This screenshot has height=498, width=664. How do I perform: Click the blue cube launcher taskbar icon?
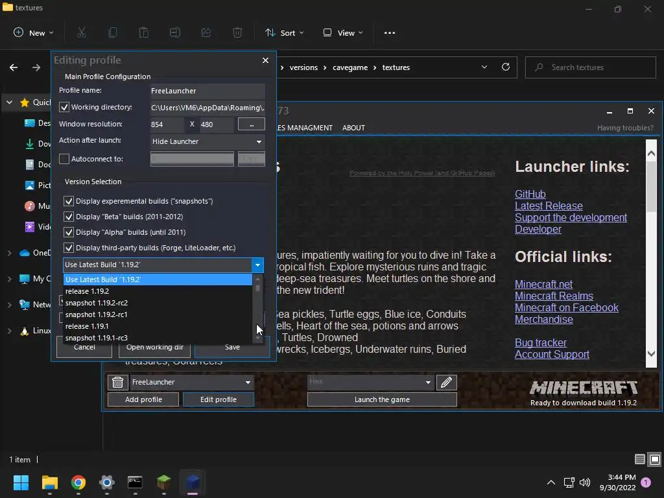(x=192, y=482)
